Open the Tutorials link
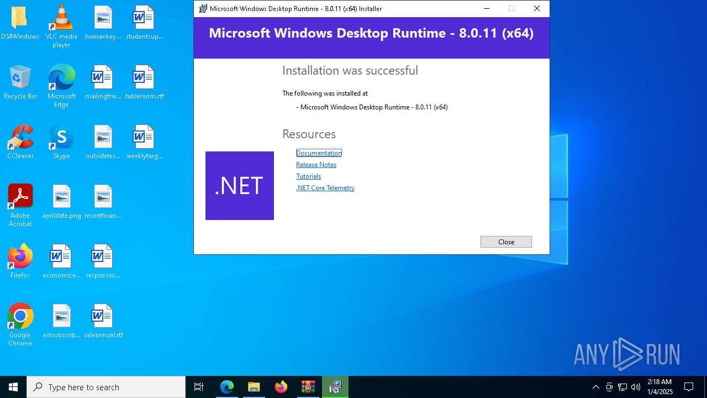 point(308,176)
